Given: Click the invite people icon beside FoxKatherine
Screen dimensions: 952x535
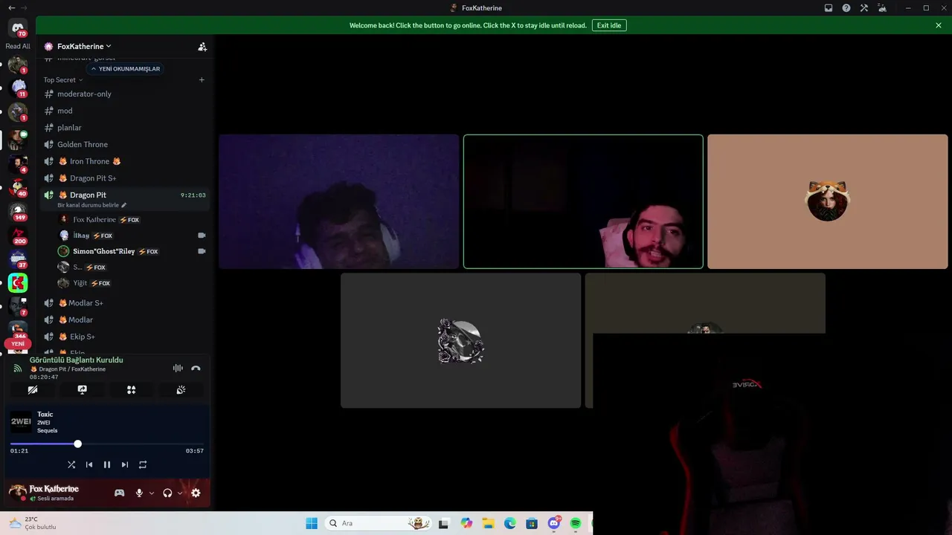Looking at the screenshot, I should [x=202, y=46].
